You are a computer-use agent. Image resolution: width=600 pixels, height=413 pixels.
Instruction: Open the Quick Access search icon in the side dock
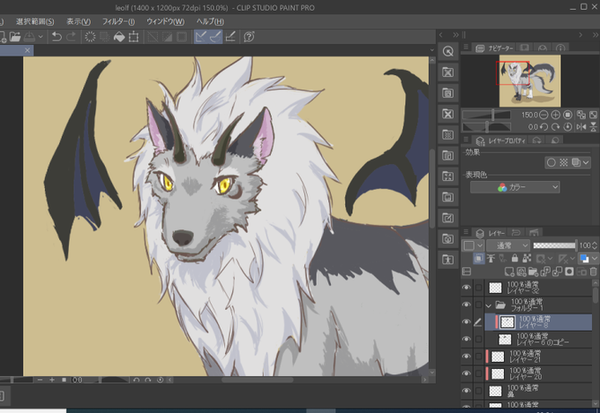(x=448, y=51)
